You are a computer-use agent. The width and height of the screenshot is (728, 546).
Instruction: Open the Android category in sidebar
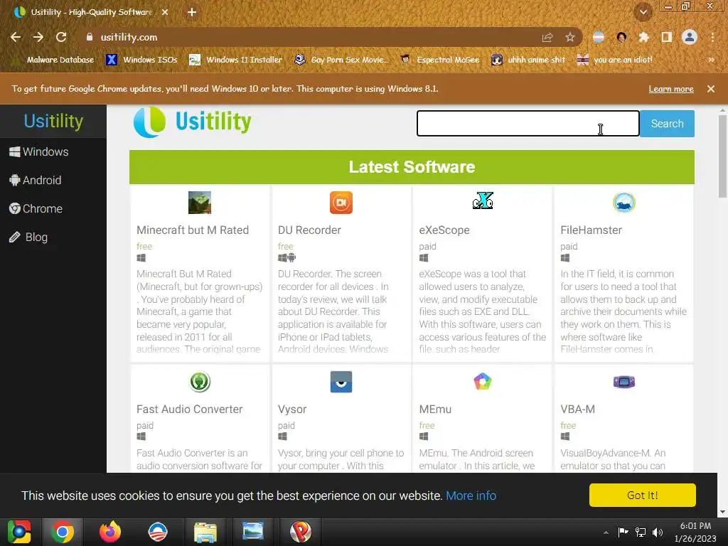tap(36, 180)
